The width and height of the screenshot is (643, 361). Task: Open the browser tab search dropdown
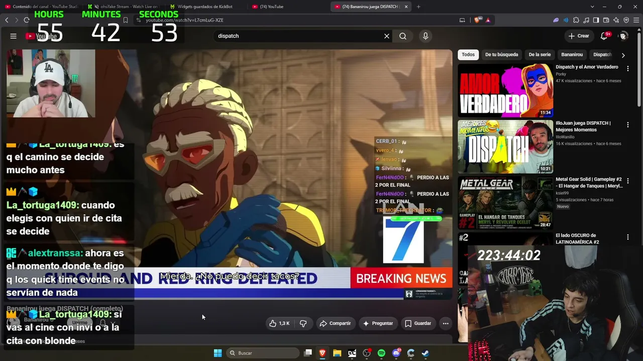(592, 7)
